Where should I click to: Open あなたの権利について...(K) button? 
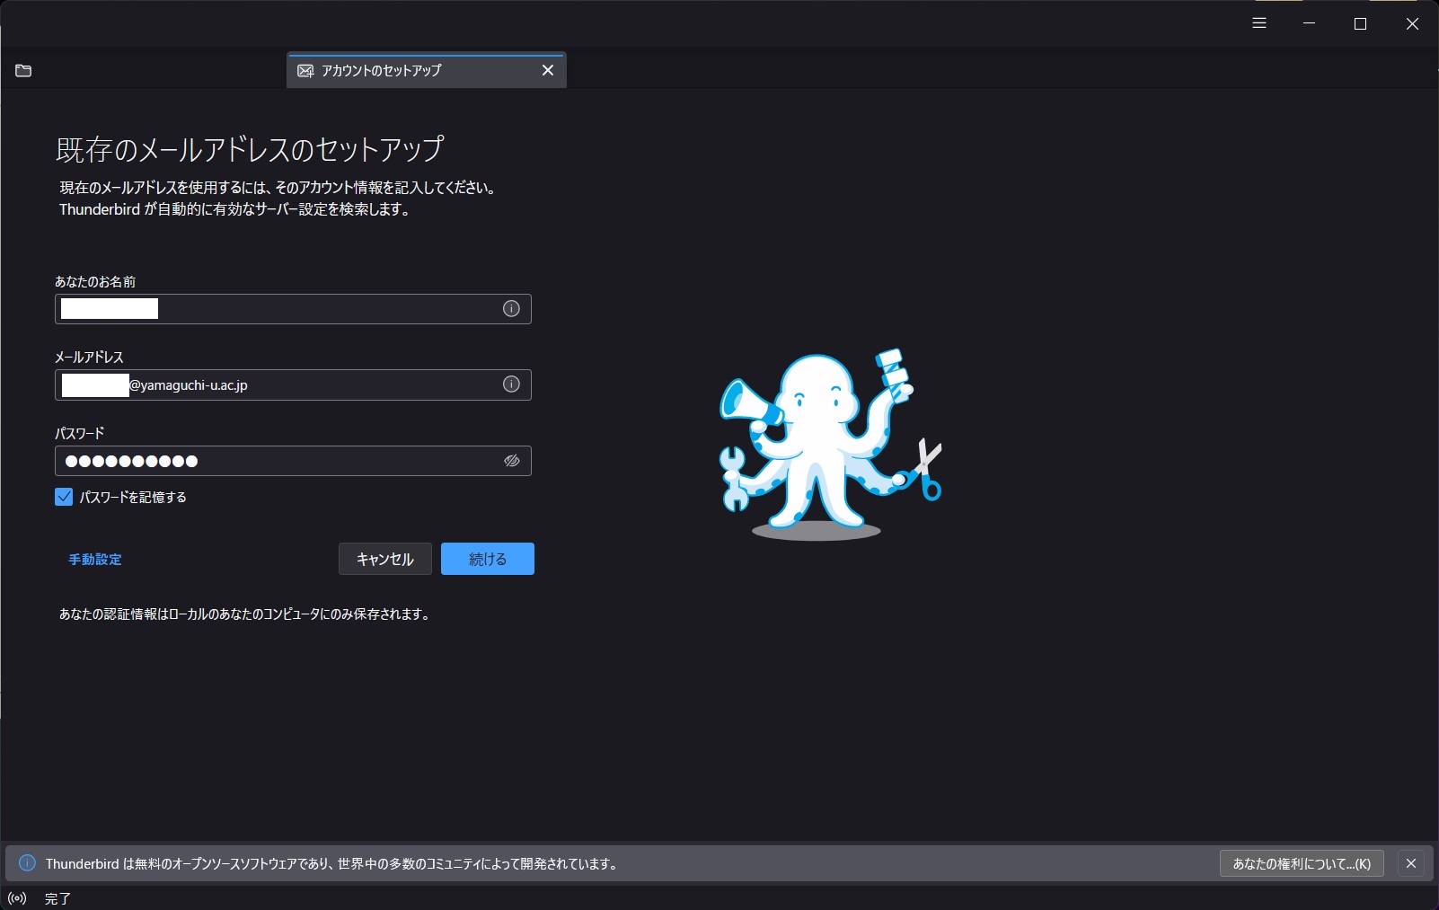click(1302, 863)
